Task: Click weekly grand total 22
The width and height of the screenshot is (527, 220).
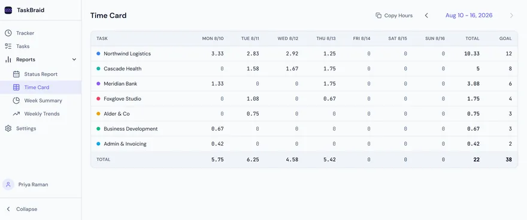Action: click(x=476, y=159)
